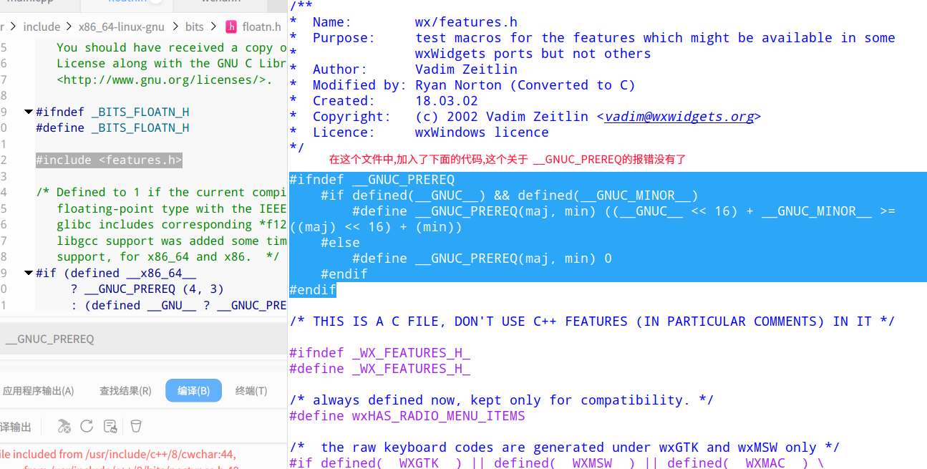Click the __GNUC_PREREQ search field
The width and height of the screenshot is (927, 469).
tap(143, 339)
